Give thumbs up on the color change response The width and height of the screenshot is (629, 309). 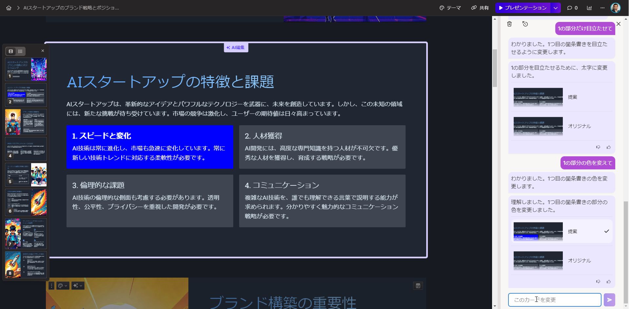pyautogui.click(x=609, y=282)
